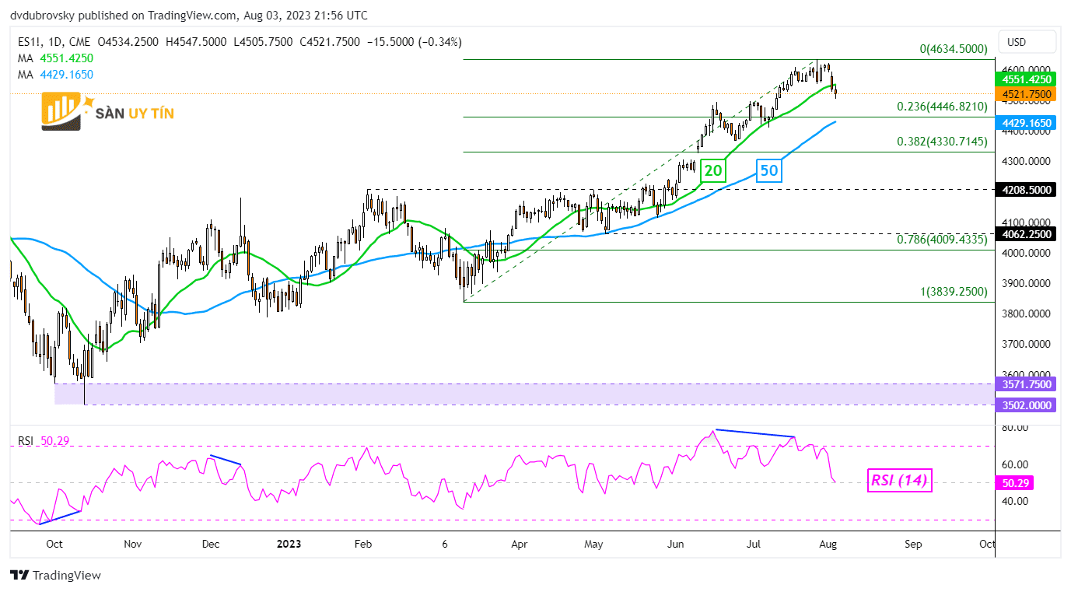Viewport: 1071px width, 592px height.
Task: Select the blue boxed 50 moving average label
Action: [x=768, y=170]
